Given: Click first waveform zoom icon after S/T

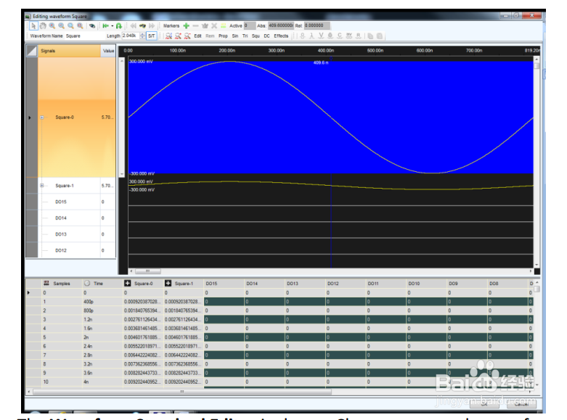Looking at the screenshot, I should [168, 36].
